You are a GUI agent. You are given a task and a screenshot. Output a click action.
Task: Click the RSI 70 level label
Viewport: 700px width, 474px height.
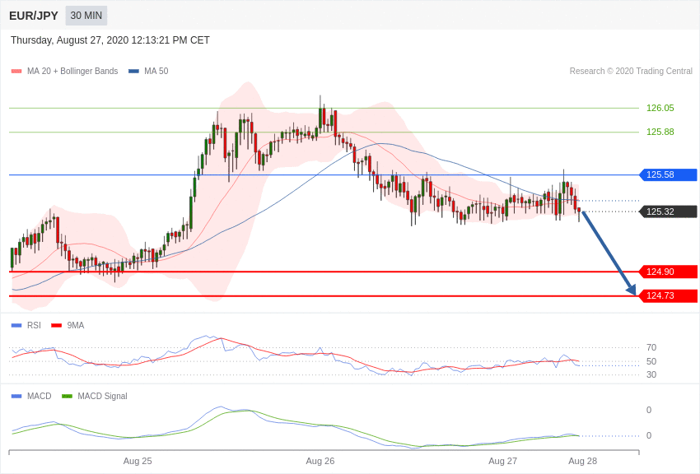(x=651, y=347)
